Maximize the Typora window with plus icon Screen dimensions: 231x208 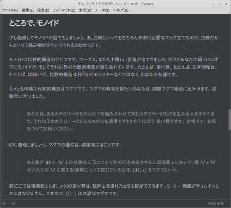pos(220,4)
